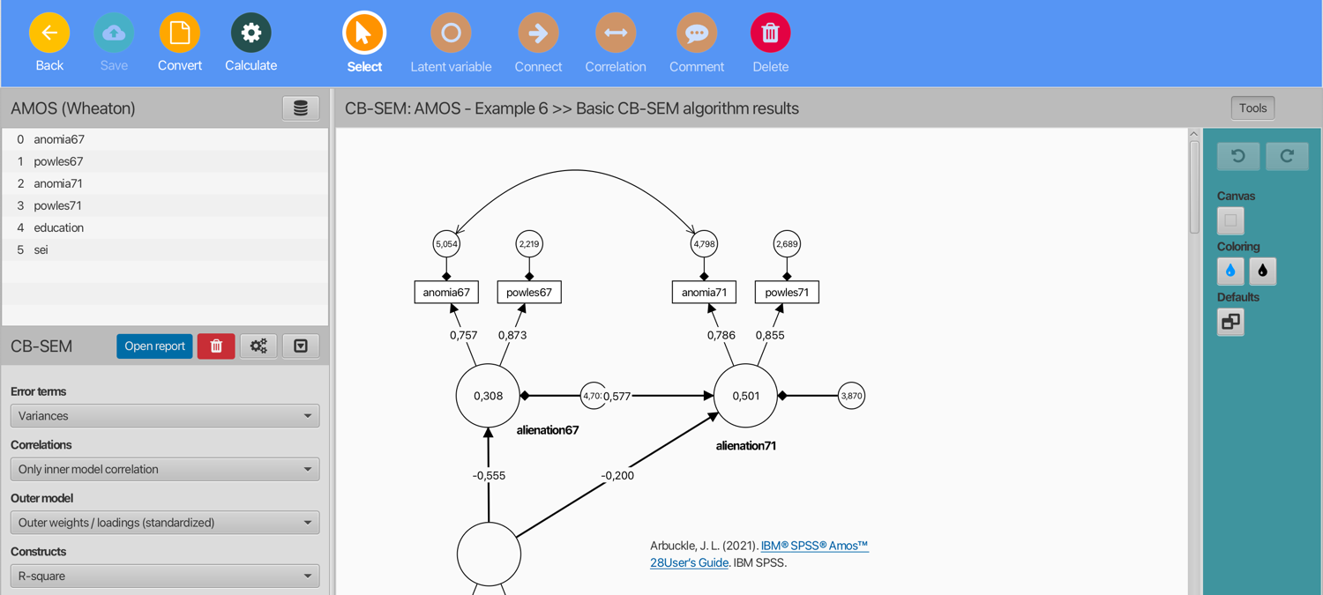
Task: Choose the Latent variable tool
Action: click(451, 33)
